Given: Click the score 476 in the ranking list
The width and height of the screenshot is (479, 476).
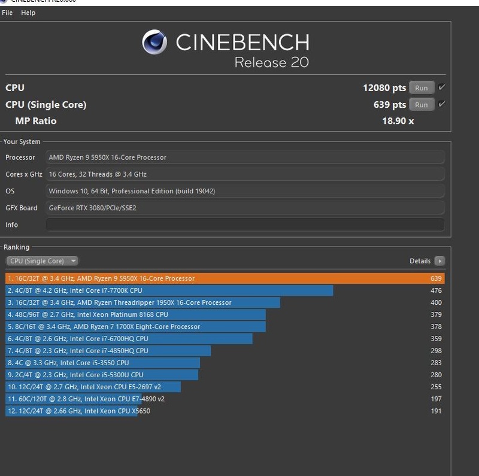Looking at the screenshot, I should click(436, 290).
